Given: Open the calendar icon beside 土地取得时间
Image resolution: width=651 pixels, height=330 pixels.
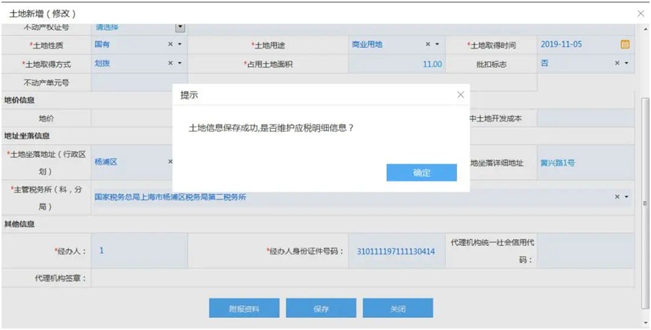Looking at the screenshot, I should pyautogui.click(x=625, y=44).
